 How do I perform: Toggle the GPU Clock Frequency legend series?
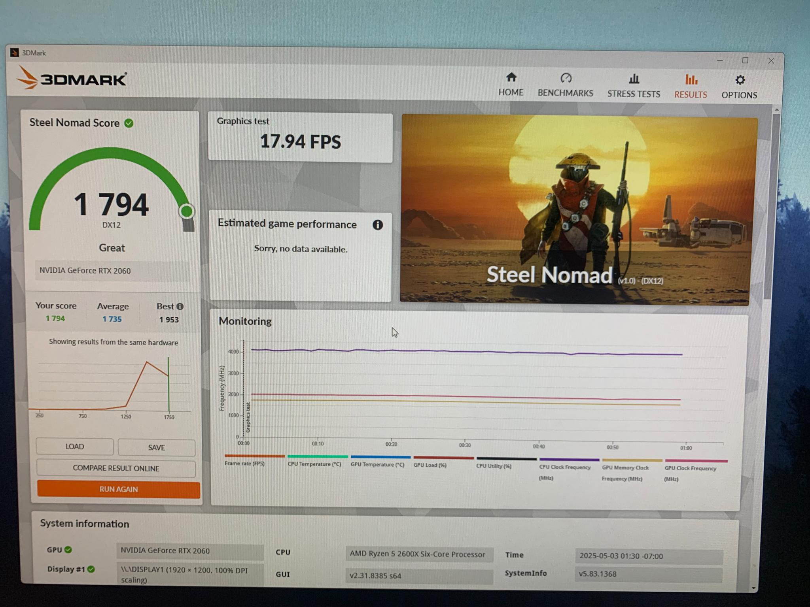(696, 470)
